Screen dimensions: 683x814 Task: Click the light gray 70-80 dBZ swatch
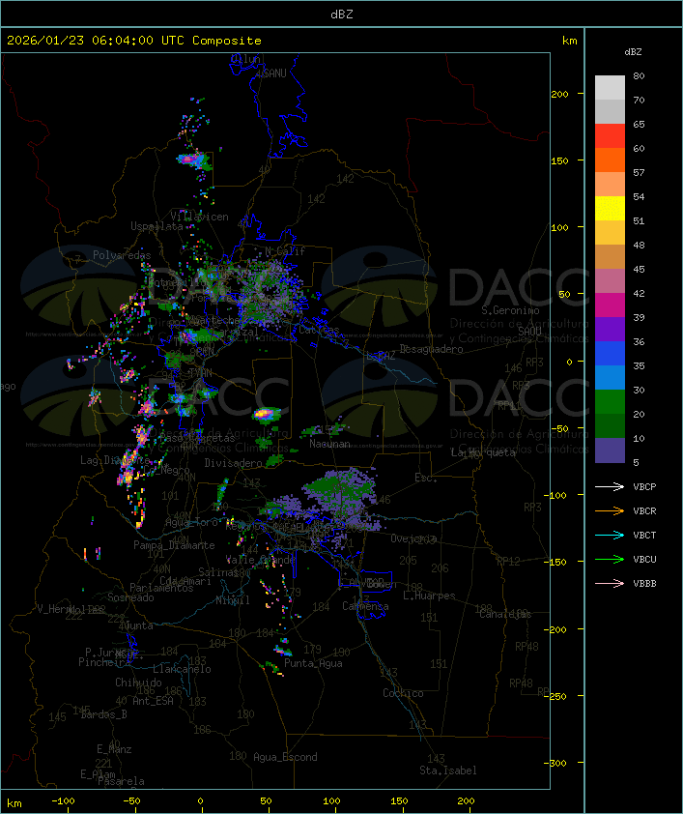click(x=610, y=88)
